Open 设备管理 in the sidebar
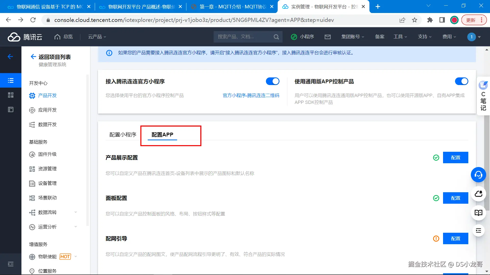The height and width of the screenshot is (275, 490). click(x=47, y=183)
